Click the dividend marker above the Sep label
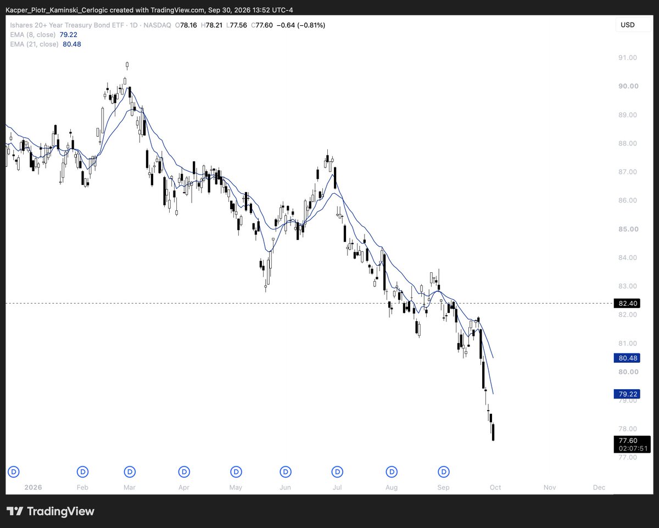659x528 pixels. [x=444, y=471]
